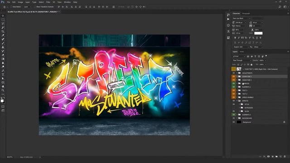Click the YOUR TEXT 1 HERE layer thumbnail

239,69
